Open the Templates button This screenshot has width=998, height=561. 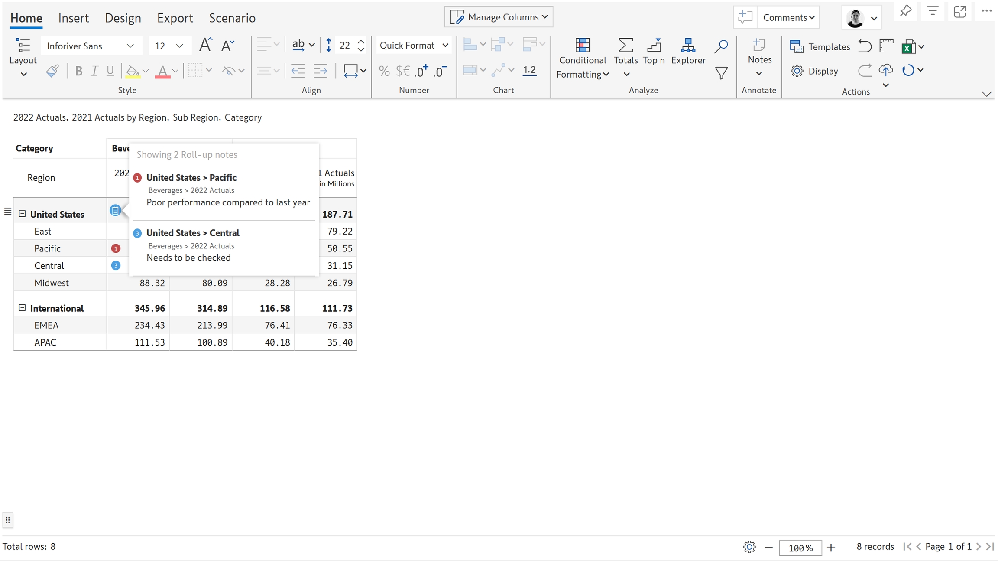click(x=820, y=46)
